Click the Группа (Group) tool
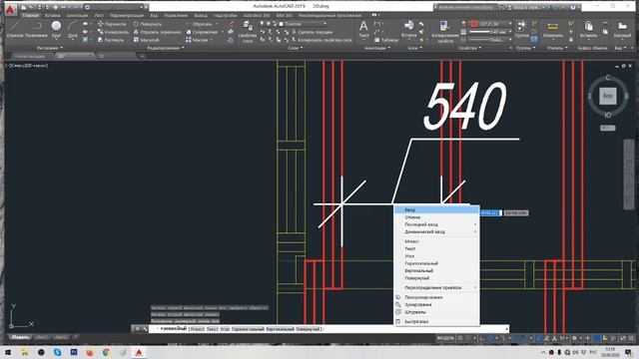 tap(521, 30)
